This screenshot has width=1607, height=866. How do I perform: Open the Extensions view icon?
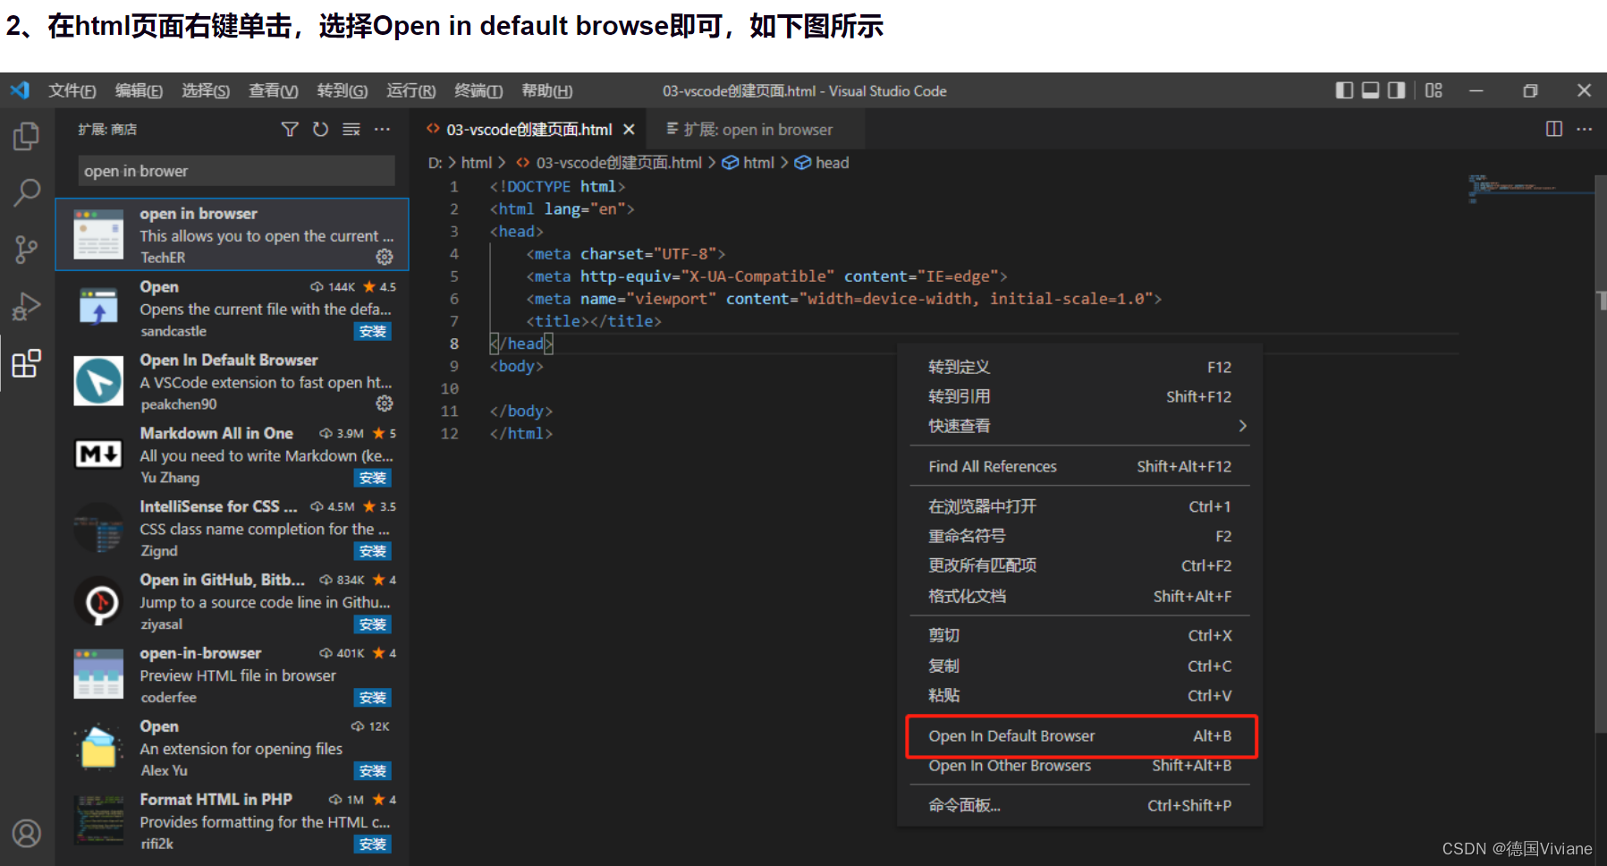pyautogui.click(x=27, y=363)
